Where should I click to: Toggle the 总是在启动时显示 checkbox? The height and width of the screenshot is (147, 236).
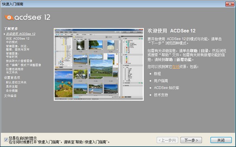(6, 140)
